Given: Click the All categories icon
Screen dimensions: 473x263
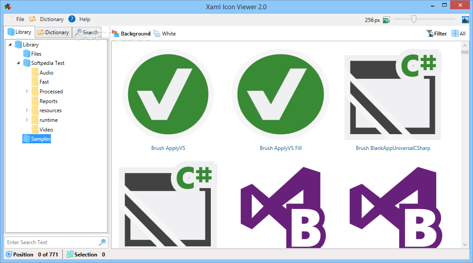Looking at the screenshot, I should click(x=458, y=33).
